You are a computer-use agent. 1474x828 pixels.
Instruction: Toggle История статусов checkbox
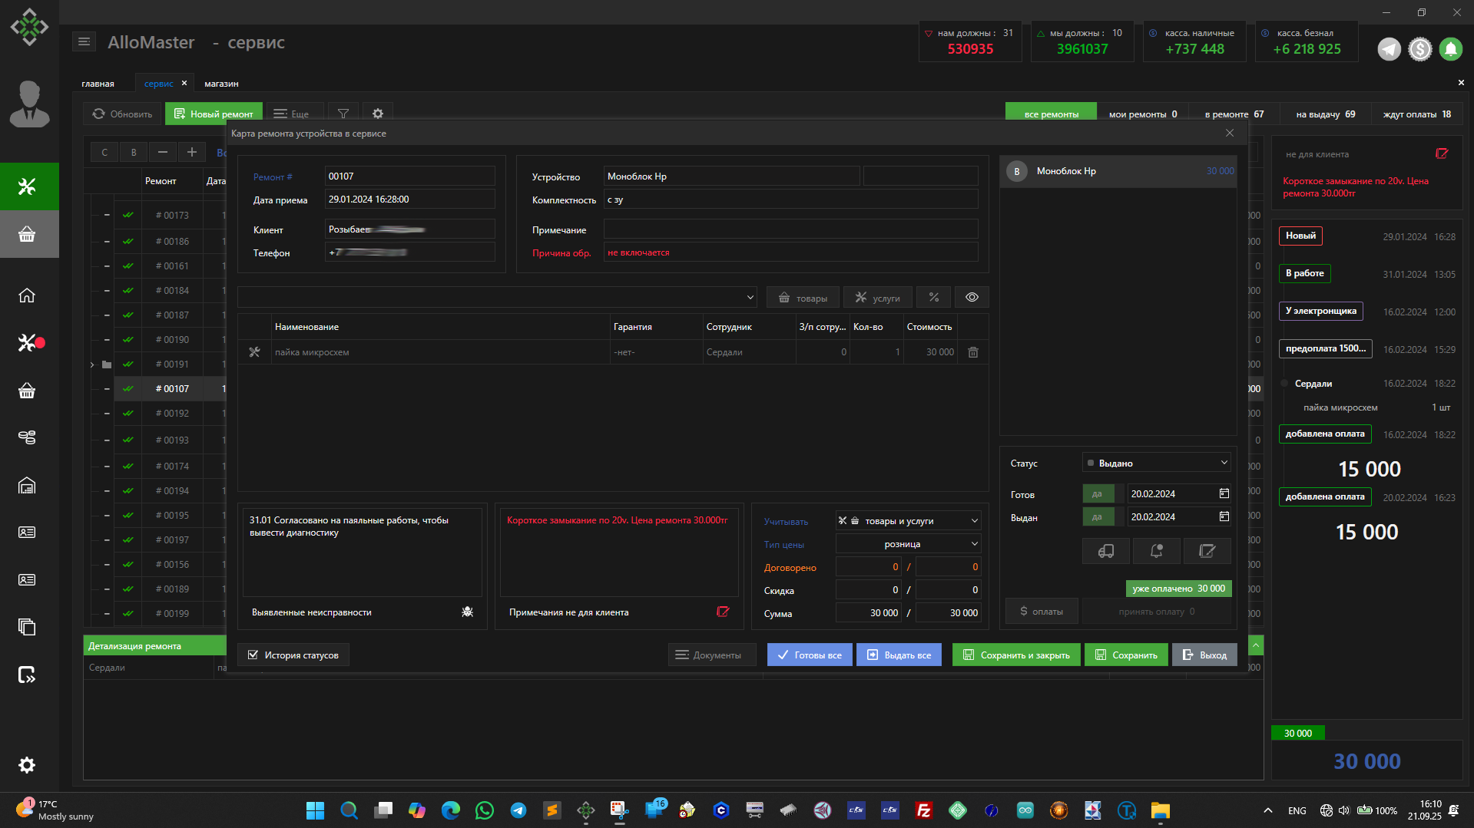click(253, 655)
